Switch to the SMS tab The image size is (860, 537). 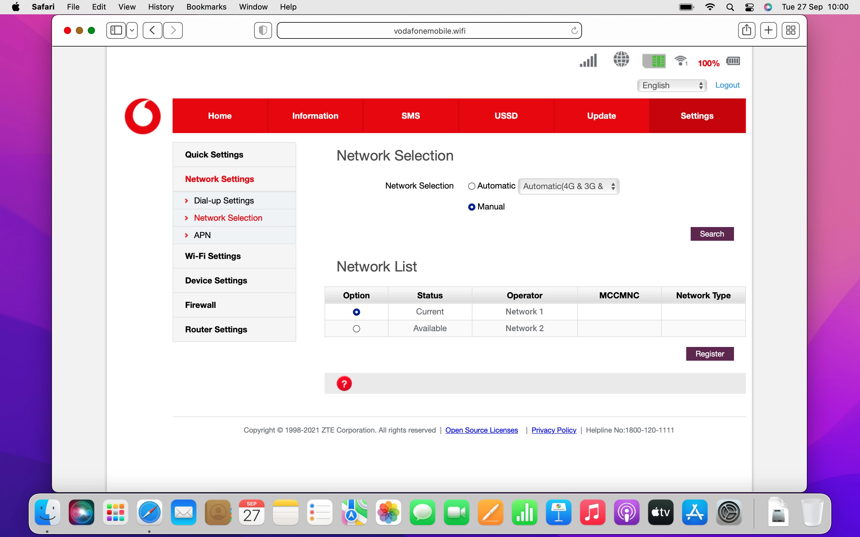pyautogui.click(x=411, y=115)
